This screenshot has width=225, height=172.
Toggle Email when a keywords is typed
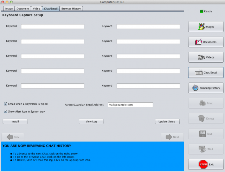pos(6,104)
